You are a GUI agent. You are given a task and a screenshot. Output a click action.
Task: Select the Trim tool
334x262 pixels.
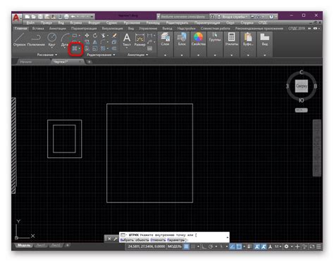(103, 36)
